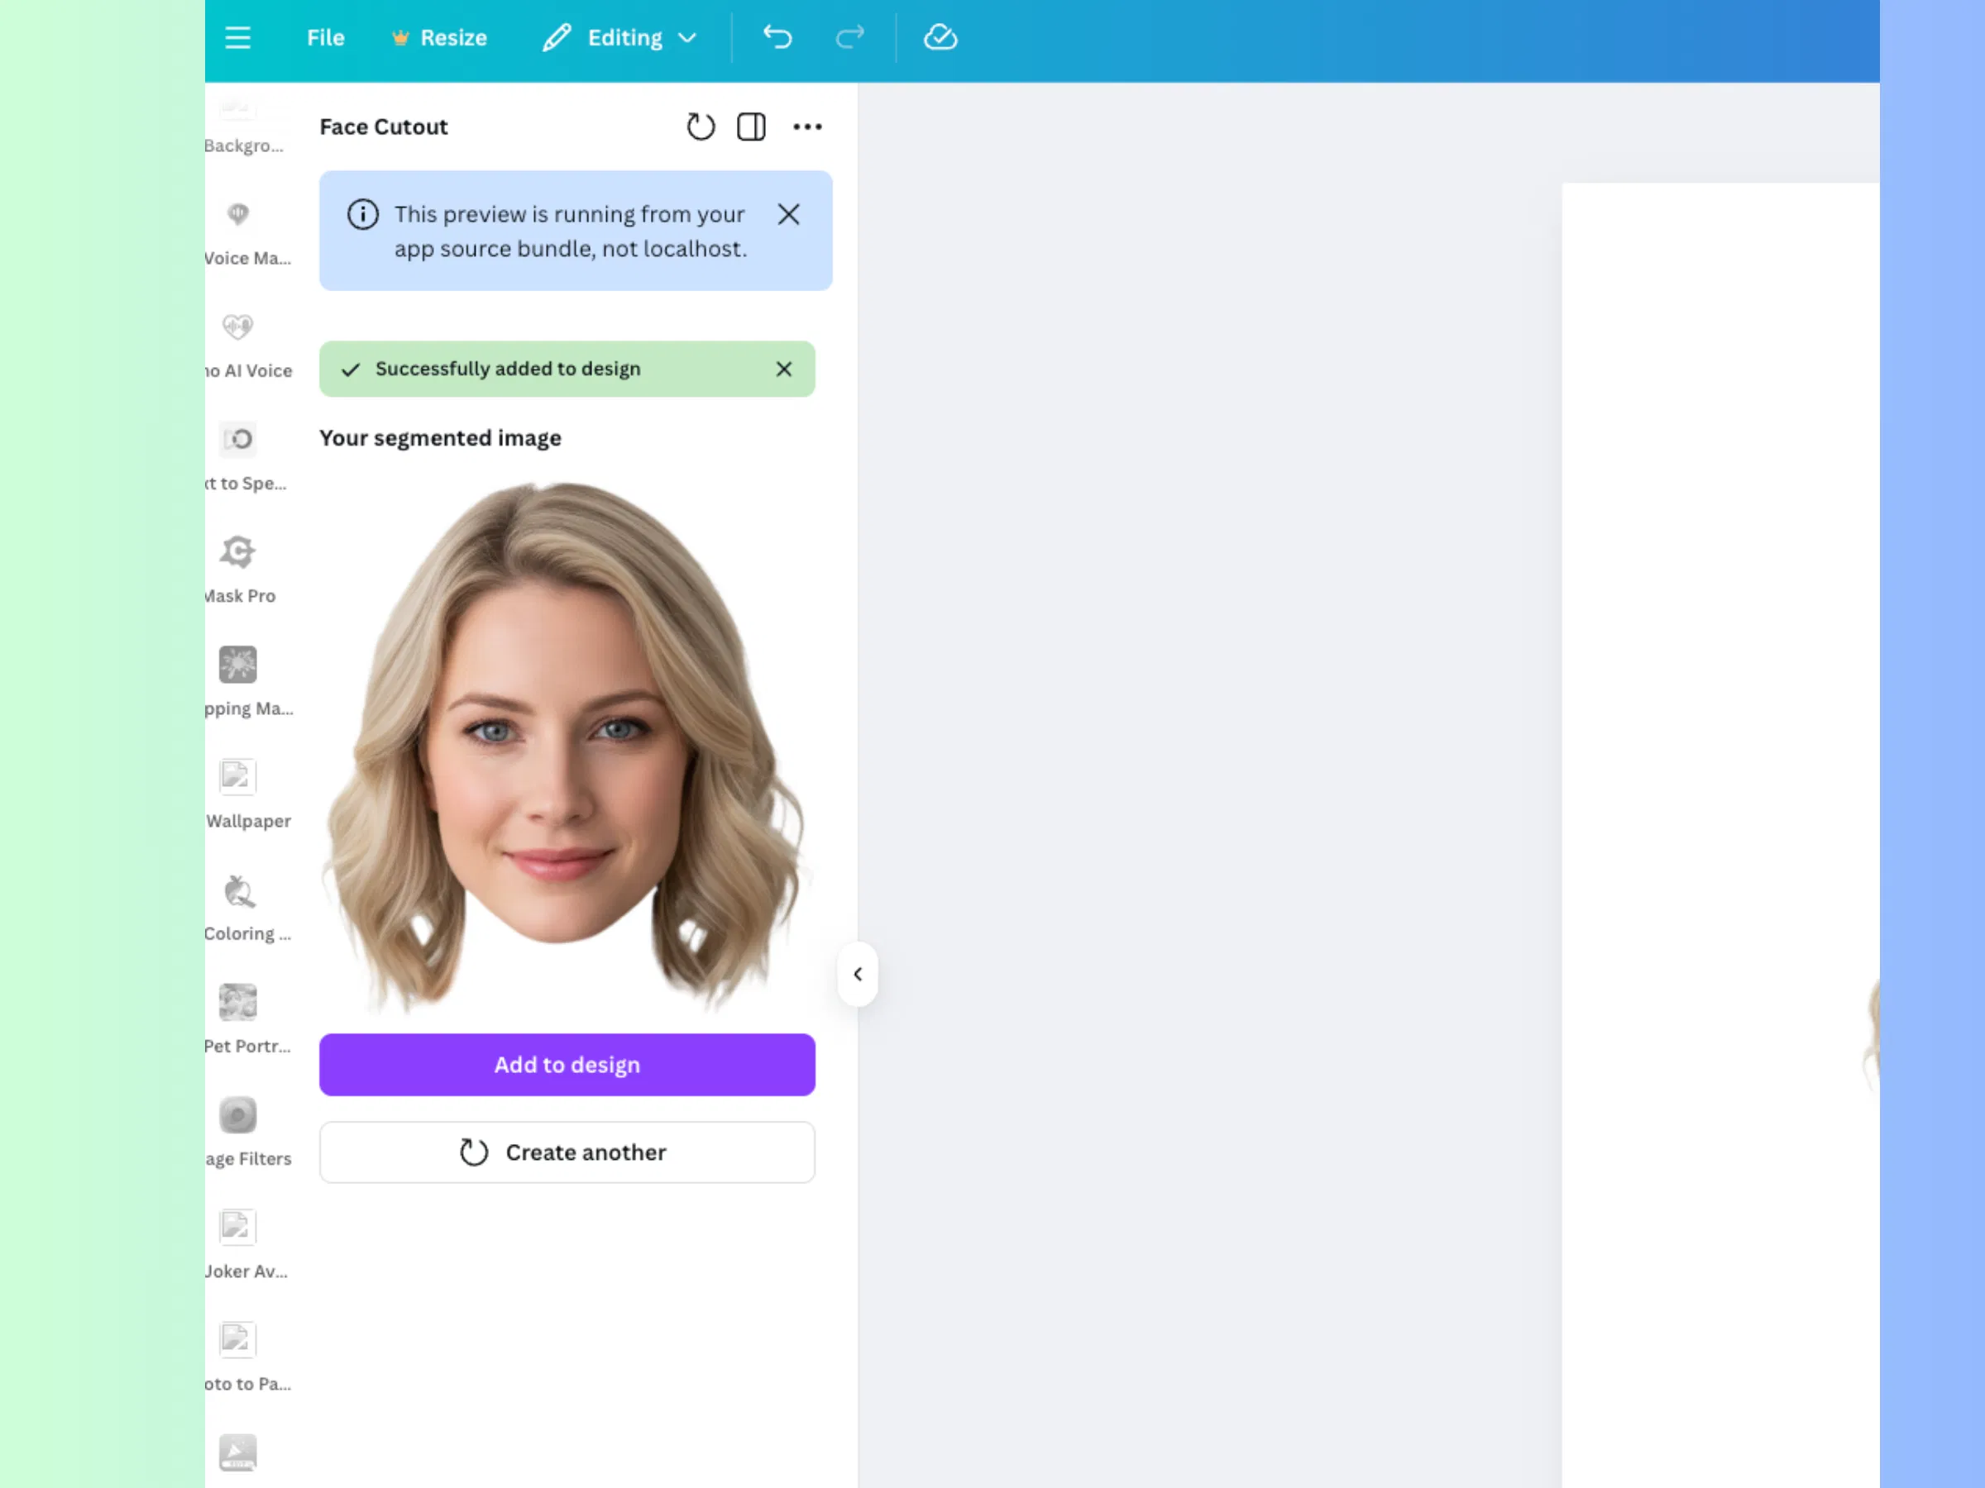This screenshot has width=1985, height=1488.
Task: Open the Backgro... sidebar app
Action: [243, 126]
